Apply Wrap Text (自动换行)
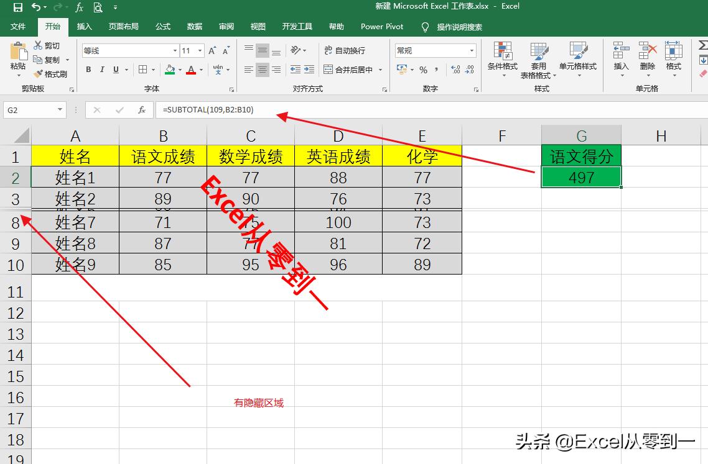 pyautogui.click(x=344, y=50)
